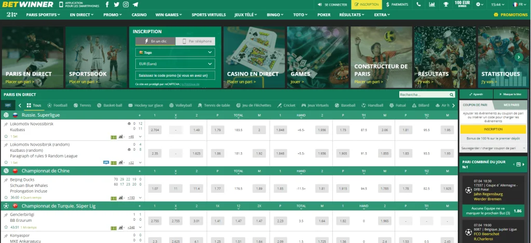Expand Beijing Ducks match markets chevron
Screen dimensions: 531x243
140,197
